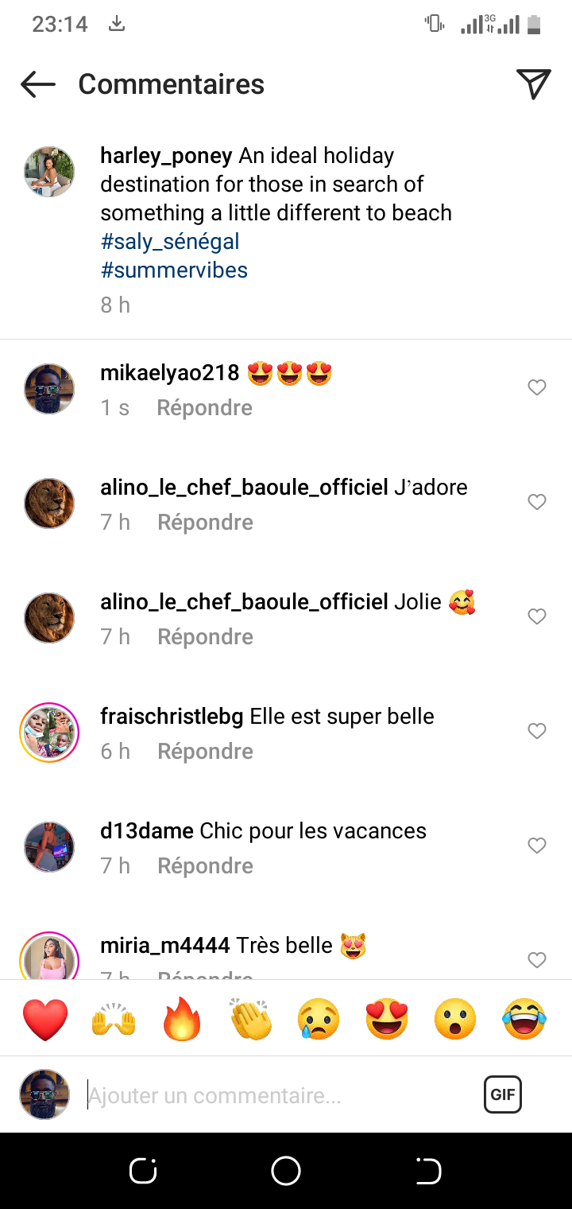Insert the heart-eyes emoji
Screen dimensions: 572x1209
point(387,1020)
